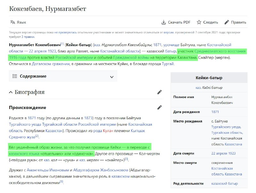Open infobox 'Костанайская область Казахстана' death place link

tap(227, 172)
